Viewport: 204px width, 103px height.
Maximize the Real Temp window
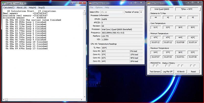(193, 3)
